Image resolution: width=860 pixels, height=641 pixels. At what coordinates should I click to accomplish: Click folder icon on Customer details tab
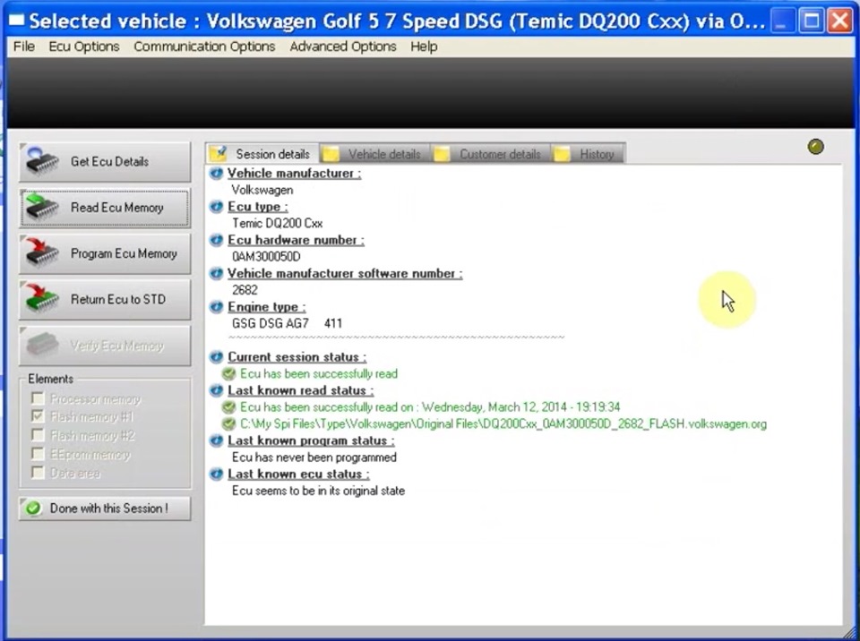(x=442, y=154)
